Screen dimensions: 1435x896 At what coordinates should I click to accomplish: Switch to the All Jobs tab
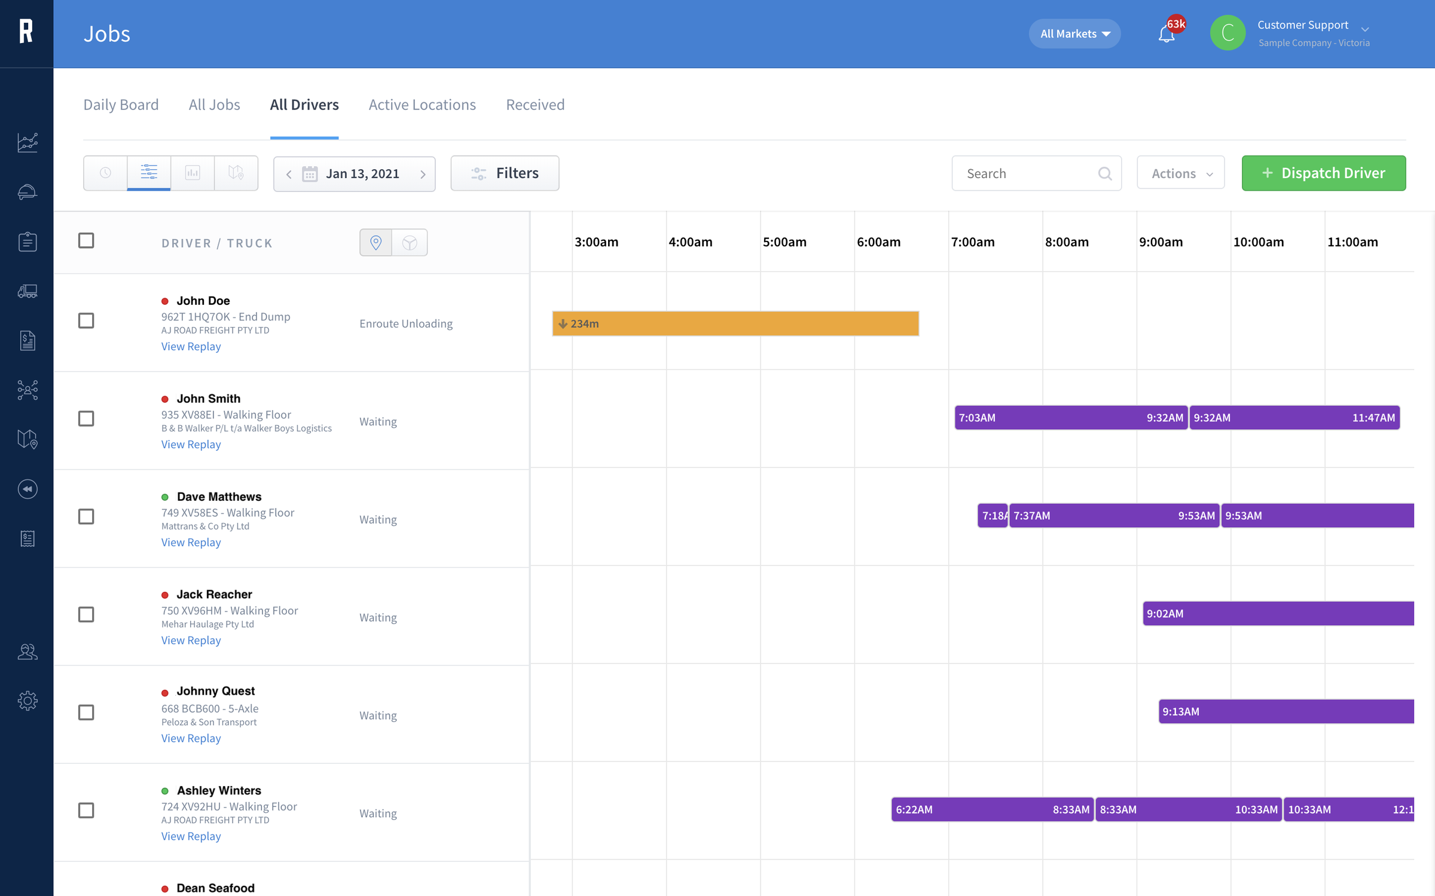click(214, 105)
